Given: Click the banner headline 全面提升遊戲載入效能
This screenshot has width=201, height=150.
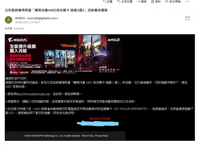Looking at the screenshot, I should [x=23, y=49].
